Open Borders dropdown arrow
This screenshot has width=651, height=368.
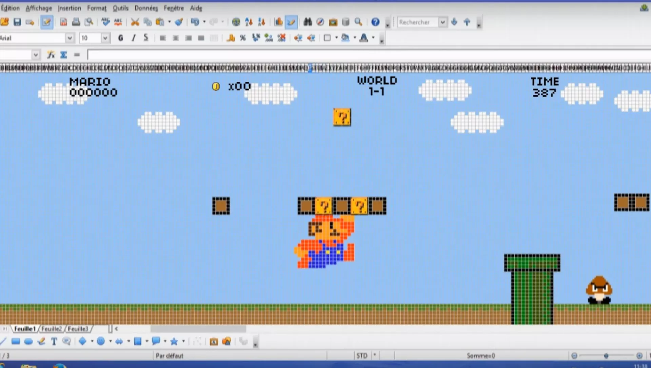336,38
